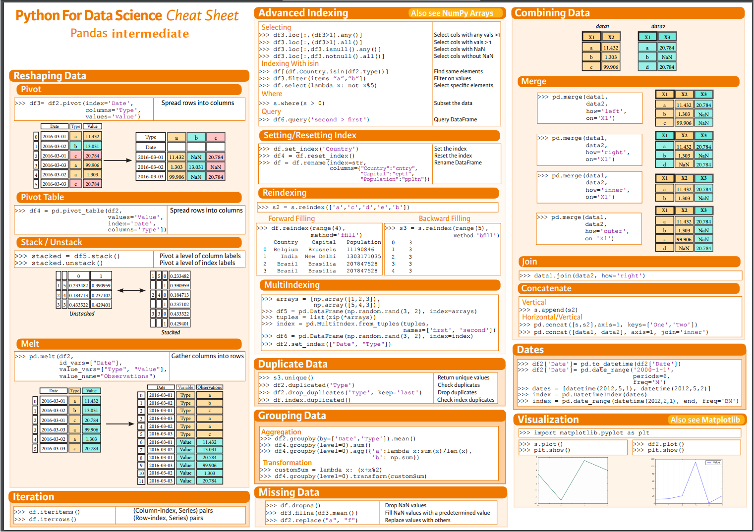Click the "Gather columns into rows" description

208,356
